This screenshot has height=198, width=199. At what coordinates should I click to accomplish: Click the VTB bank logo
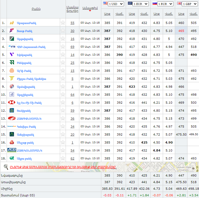pyautogui.click(x=12, y=47)
